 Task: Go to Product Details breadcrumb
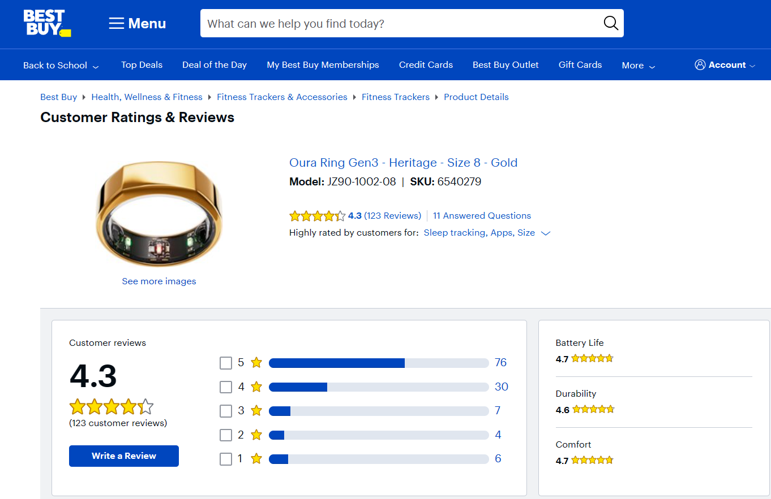(x=476, y=97)
